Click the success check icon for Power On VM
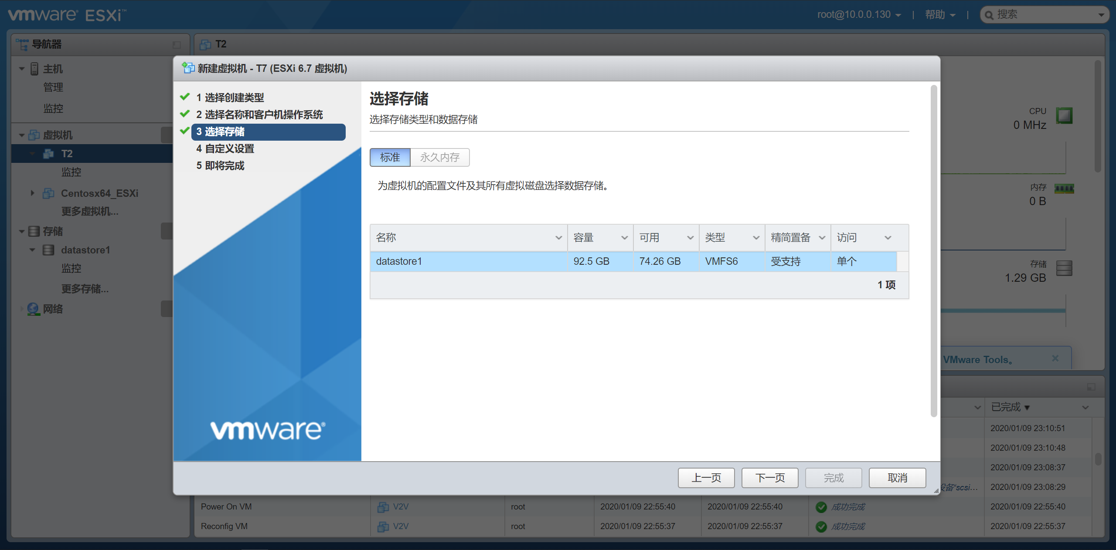 point(821,507)
